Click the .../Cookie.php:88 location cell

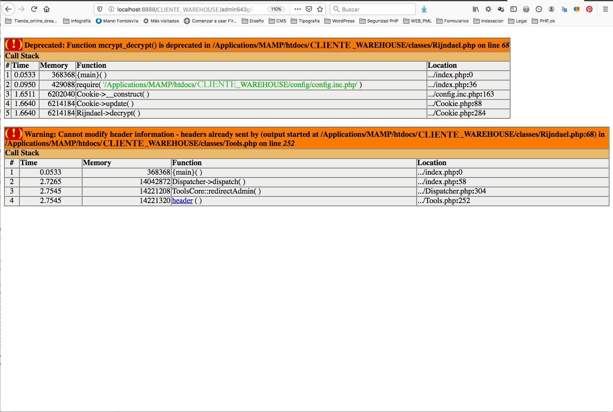469,104
